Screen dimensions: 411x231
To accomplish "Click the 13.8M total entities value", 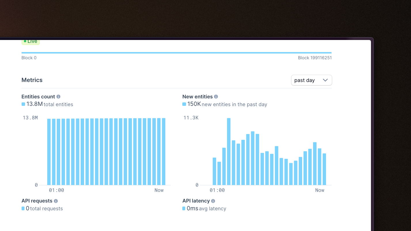I will point(35,104).
